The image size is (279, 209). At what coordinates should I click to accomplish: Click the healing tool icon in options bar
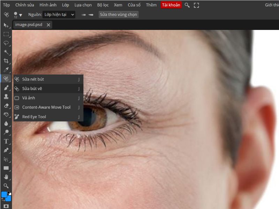click(x=6, y=15)
